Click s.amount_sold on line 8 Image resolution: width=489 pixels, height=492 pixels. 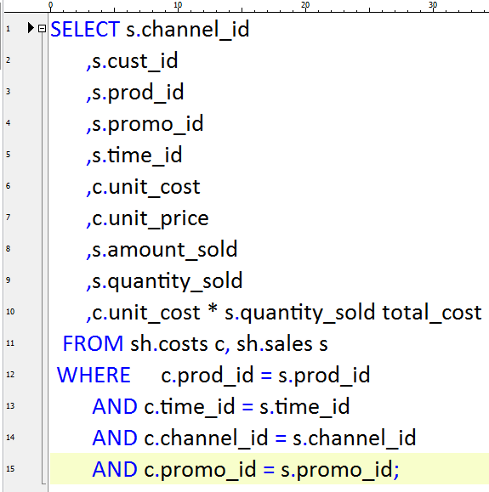point(165,250)
